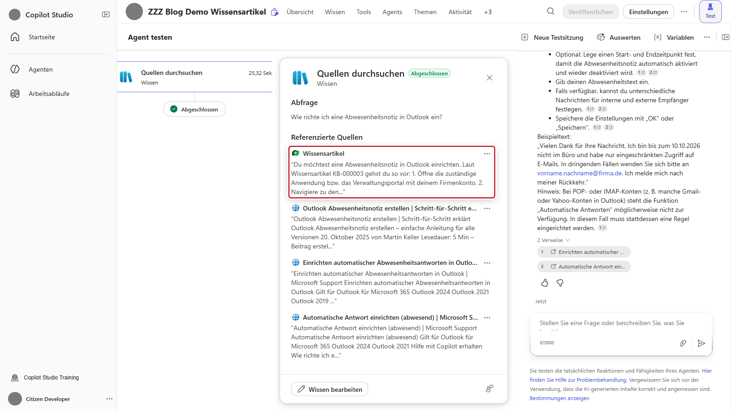Click Wissen bearbeiten button

coord(329,389)
